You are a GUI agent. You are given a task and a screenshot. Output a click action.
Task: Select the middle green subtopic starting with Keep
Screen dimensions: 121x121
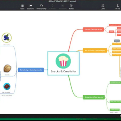tap(115, 102)
